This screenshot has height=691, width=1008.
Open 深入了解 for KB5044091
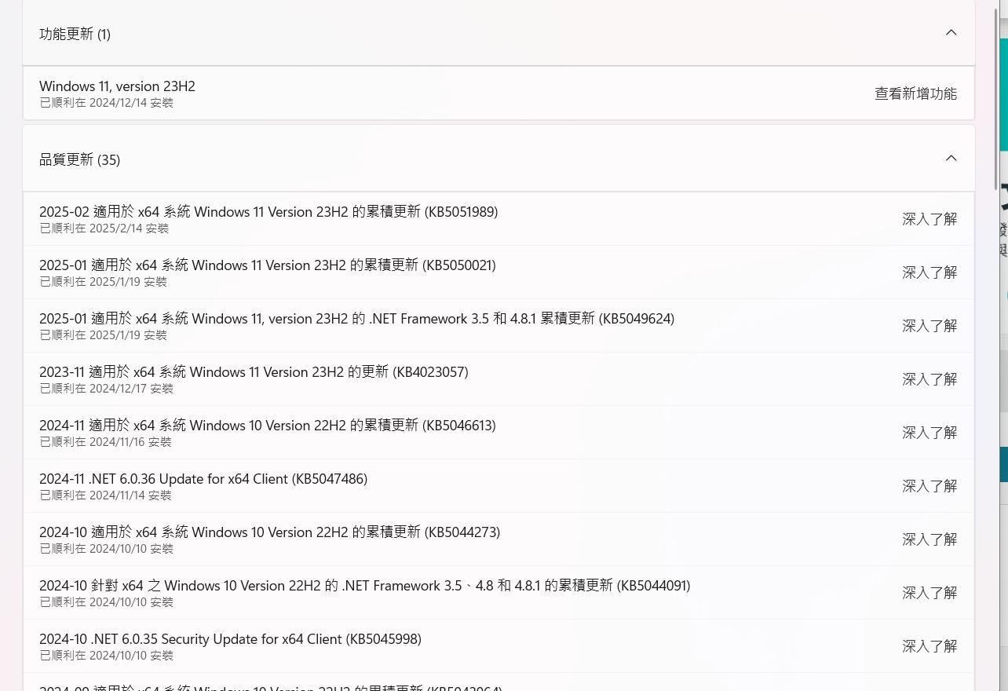coord(929,593)
